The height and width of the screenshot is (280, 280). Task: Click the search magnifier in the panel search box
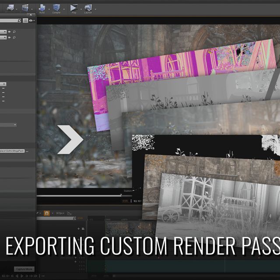[19, 21]
